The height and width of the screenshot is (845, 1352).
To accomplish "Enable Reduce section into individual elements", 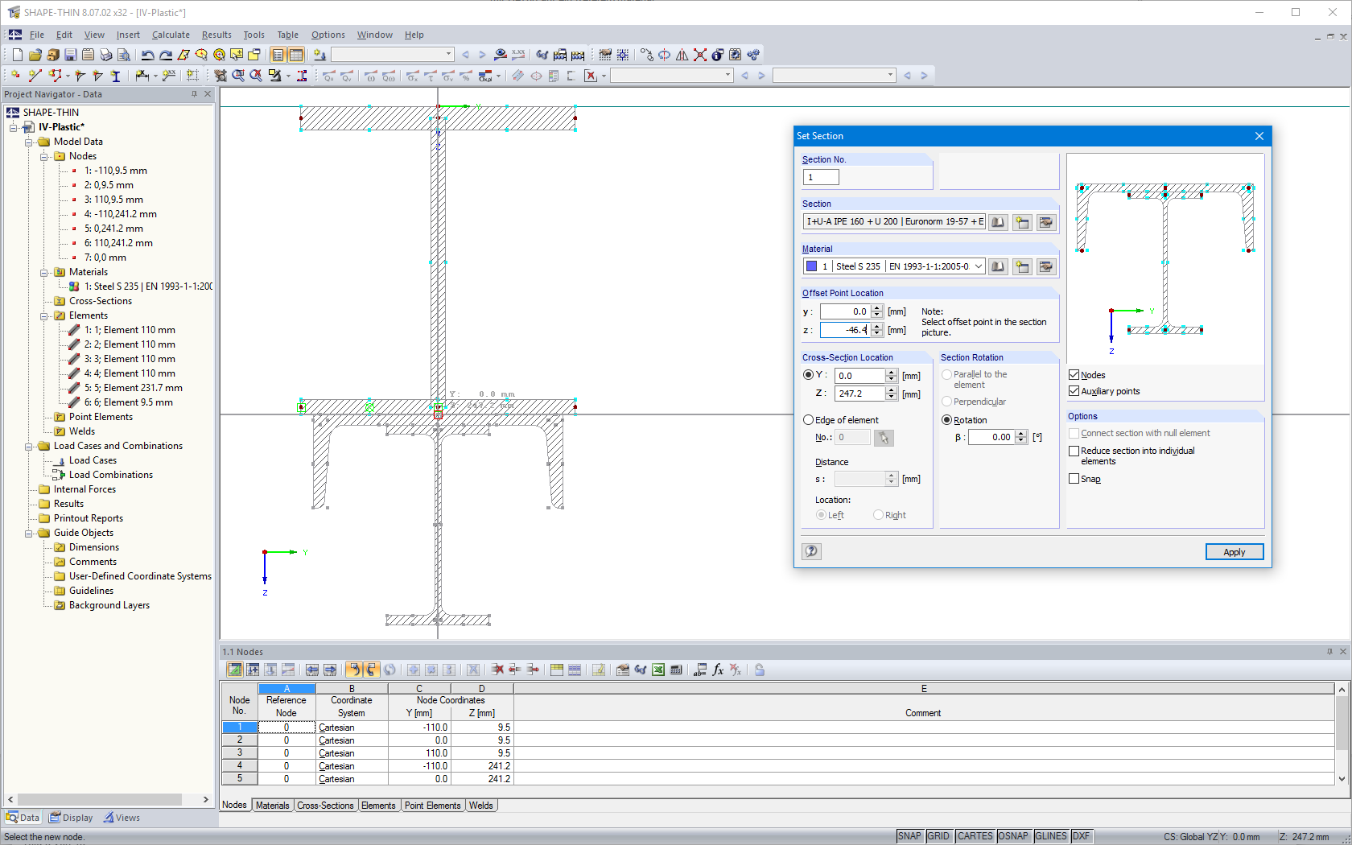I will pyautogui.click(x=1074, y=451).
